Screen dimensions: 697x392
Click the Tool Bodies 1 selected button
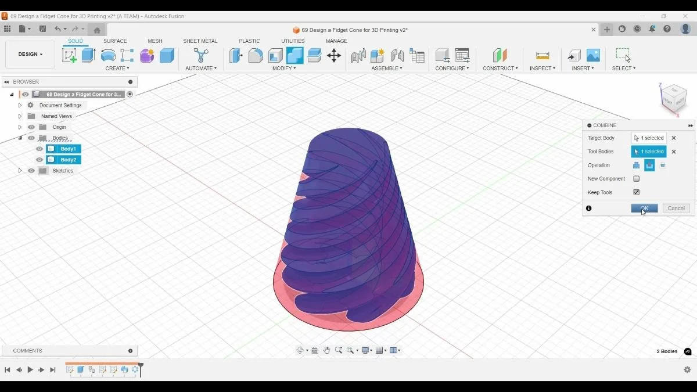pyautogui.click(x=649, y=152)
